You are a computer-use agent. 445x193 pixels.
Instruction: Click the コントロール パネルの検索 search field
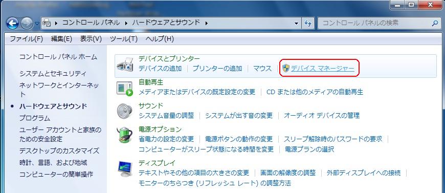(x=374, y=24)
